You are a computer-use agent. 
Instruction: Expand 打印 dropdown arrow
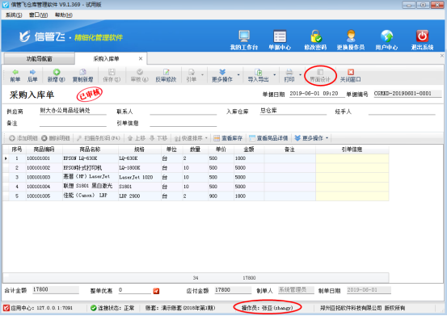click(x=300, y=75)
